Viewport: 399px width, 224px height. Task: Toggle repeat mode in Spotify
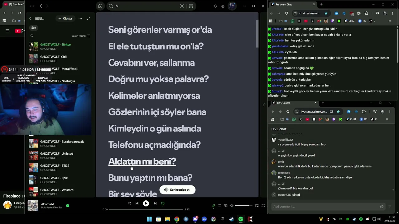point(163,203)
